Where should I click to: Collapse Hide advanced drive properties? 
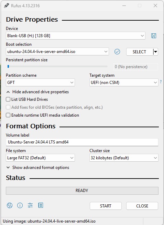(x=37, y=92)
